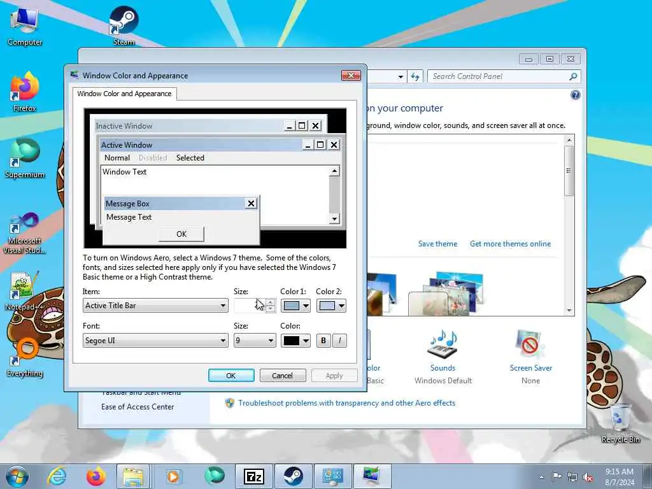The width and height of the screenshot is (652, 489).
Task: Open the Color 1 picker dropdown
Action: click(295, 306)
